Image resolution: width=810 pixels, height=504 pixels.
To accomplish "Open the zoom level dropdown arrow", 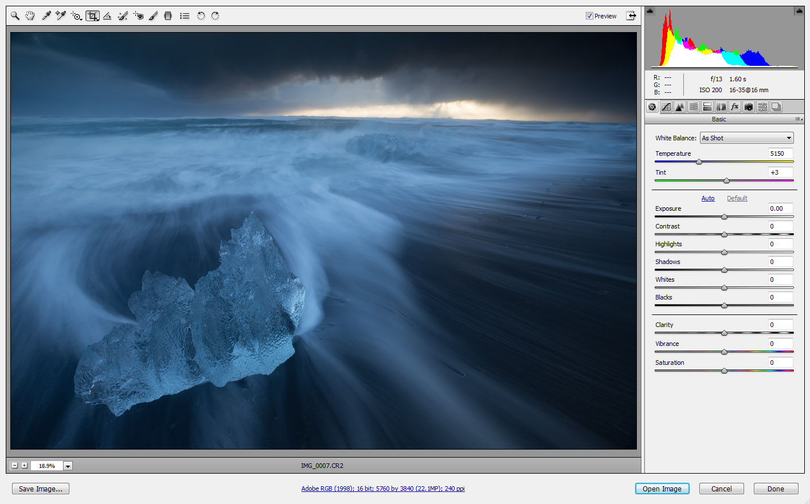I will [68, 466].
